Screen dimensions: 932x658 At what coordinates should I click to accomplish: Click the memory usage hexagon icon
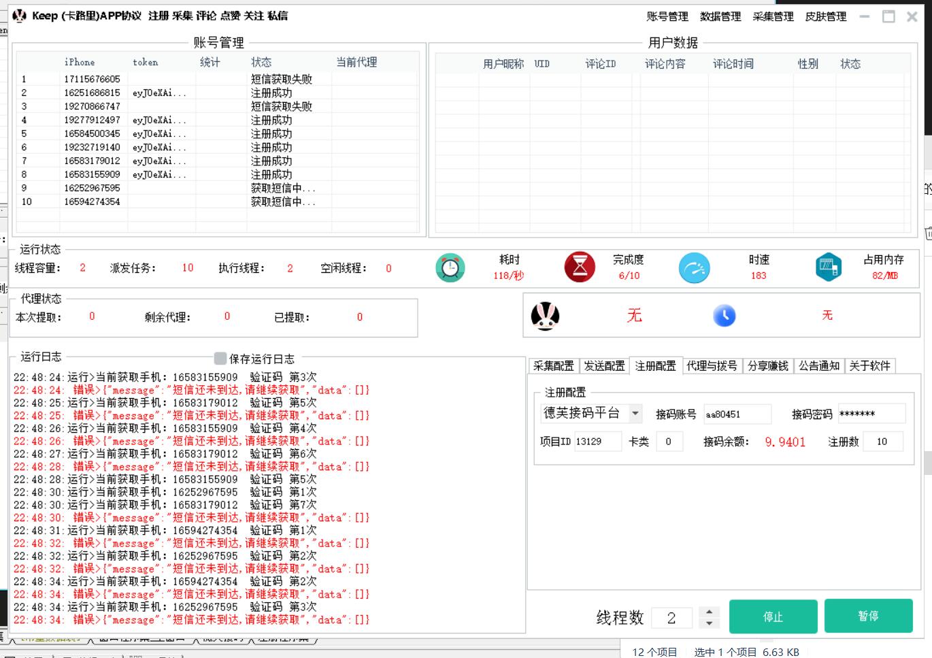pos(828,267)
